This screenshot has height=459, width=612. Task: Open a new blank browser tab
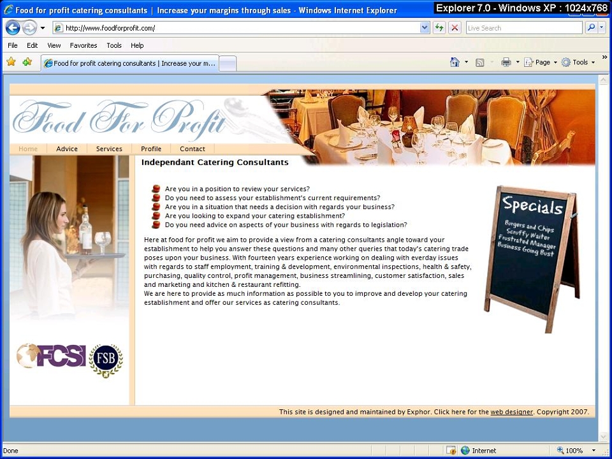pyautogui.click(x=228, y=63)
